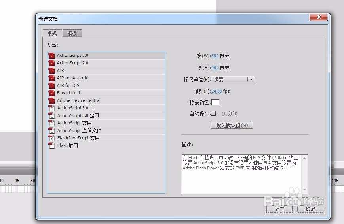The image size is (344, 224).
Task: Enable the 自动保存 checkbox
Action: 213,113
